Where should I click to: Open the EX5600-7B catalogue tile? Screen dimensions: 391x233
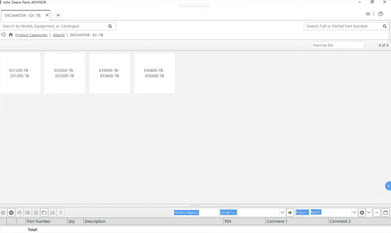click(155, 73)
